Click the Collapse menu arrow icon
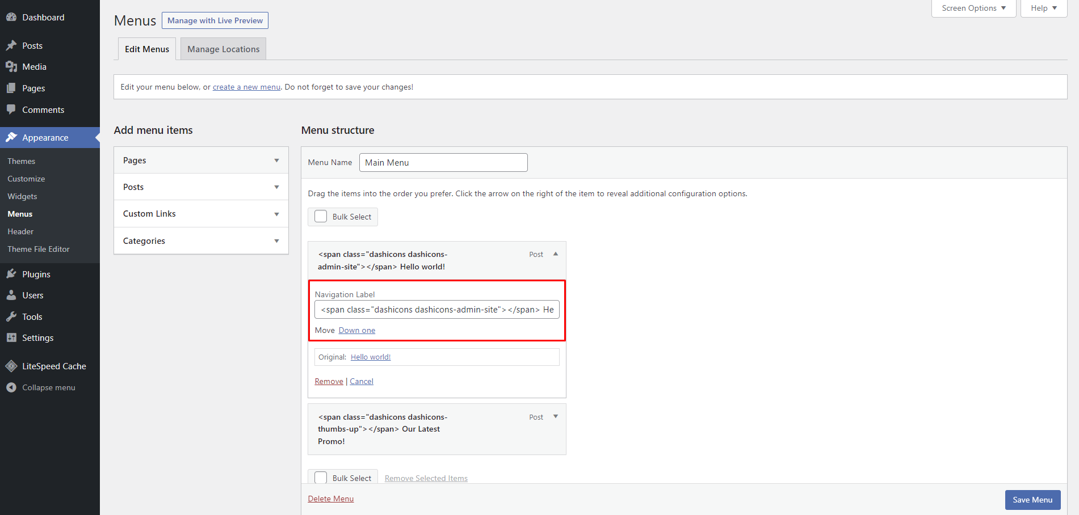 [x=11, y=387]
